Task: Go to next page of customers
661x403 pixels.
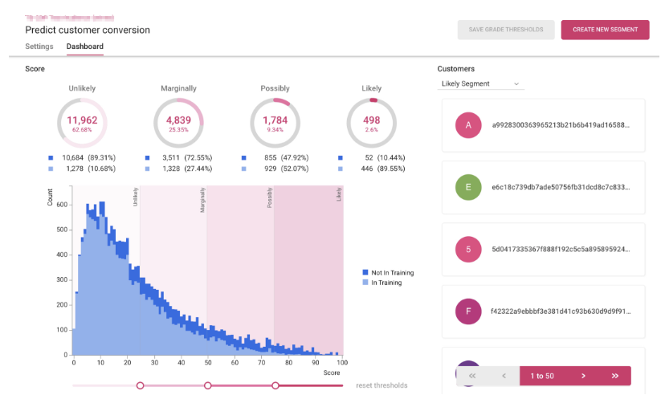Action: pos(583,376)
